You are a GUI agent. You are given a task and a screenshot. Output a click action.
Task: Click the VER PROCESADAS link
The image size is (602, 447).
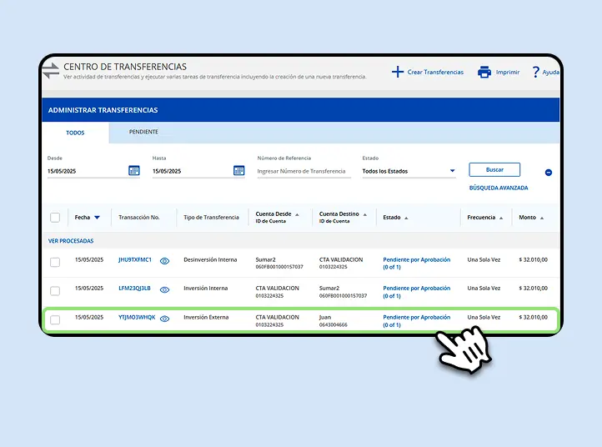pos(71,241)
